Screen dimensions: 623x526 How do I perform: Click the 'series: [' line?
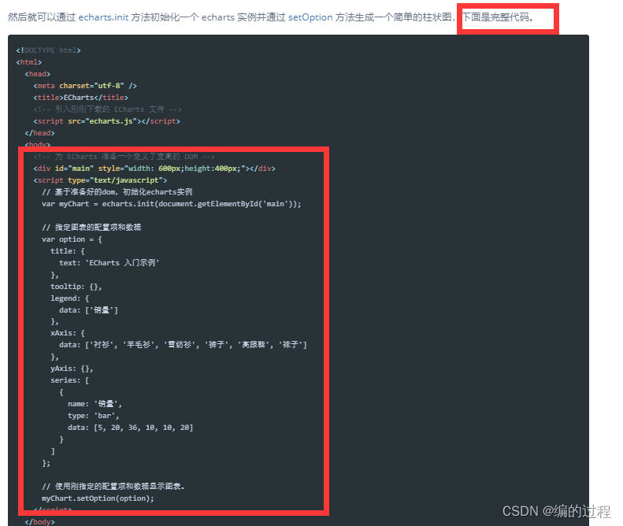69,380
